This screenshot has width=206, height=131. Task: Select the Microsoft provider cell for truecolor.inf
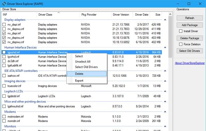point(86,86)
